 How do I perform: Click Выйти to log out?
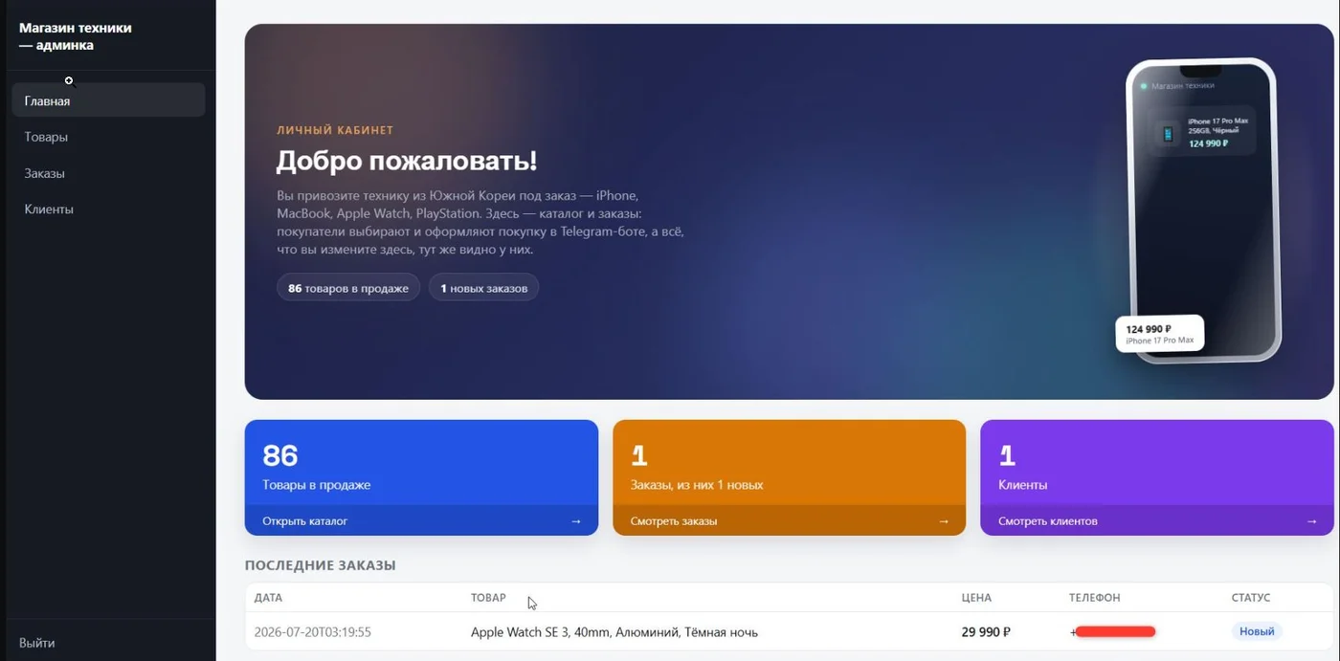(x=37, y=643)
